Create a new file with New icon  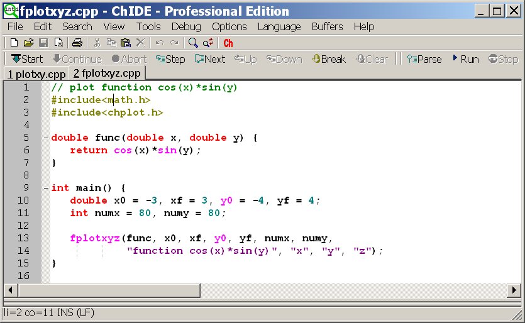pyautogui.click(x=14, y=43)
